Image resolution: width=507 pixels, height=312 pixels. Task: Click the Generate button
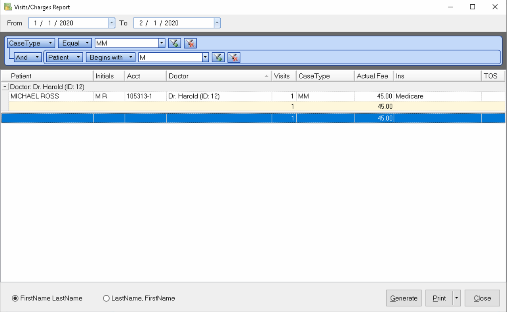(404, 298)
